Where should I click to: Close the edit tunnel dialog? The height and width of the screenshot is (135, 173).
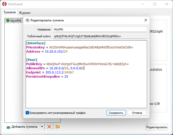(146, 20)
